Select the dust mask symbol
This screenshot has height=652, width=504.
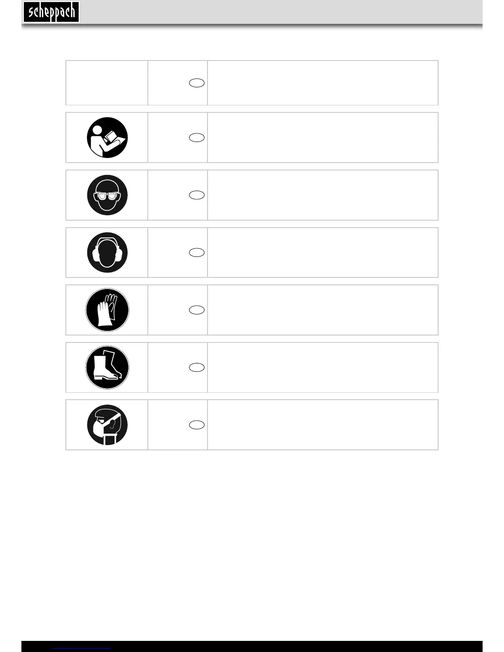pyautogui.click(x=107, y=425)
